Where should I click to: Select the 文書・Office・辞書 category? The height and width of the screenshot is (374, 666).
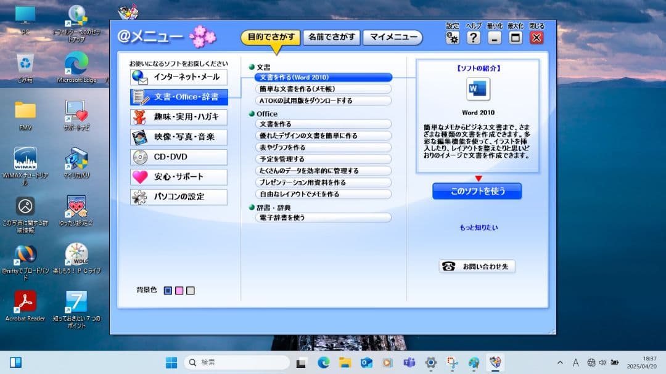[178, 97]
